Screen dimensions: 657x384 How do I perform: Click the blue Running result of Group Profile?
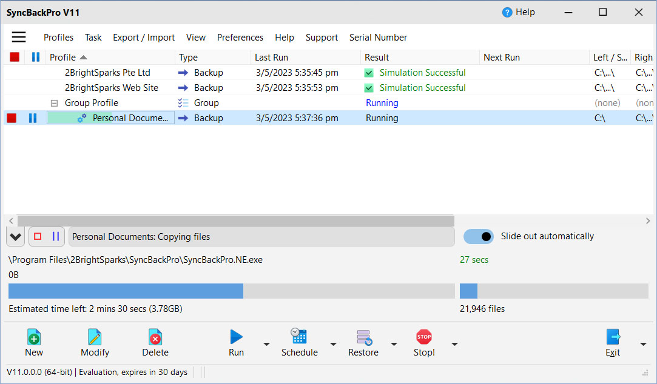click(382, 103)
